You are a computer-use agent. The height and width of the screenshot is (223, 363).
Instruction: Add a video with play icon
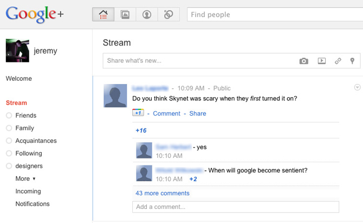click(x=322, y=61)
